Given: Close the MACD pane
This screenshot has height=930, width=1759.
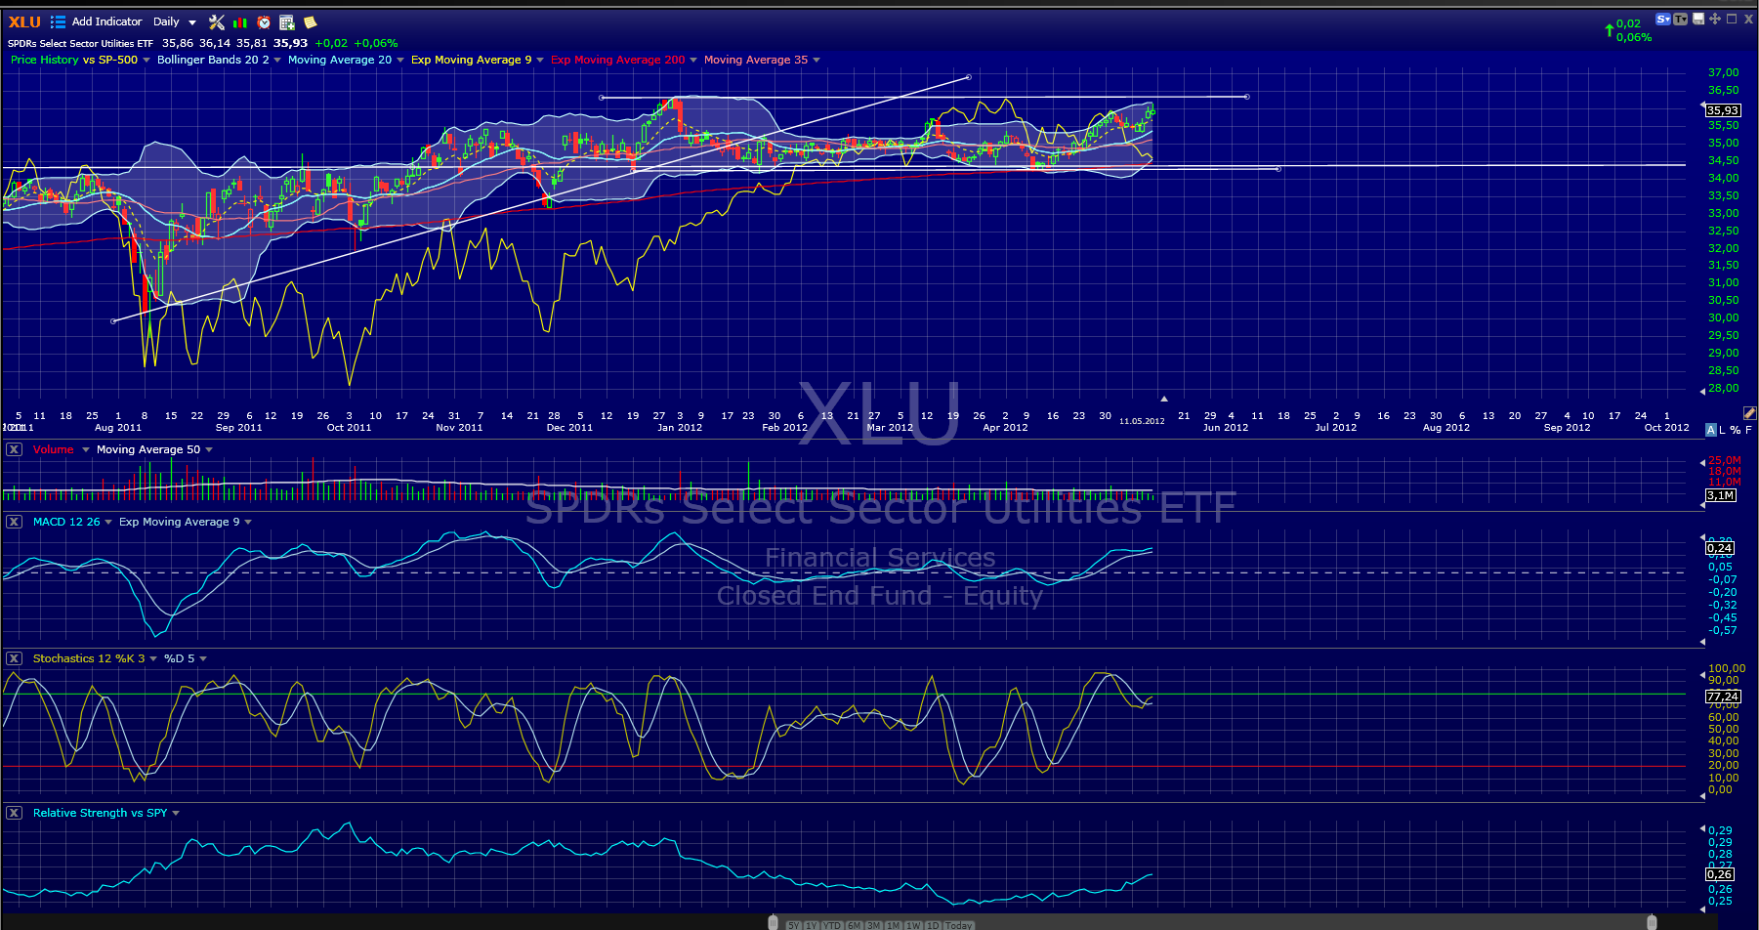Looking at the screenshot, I should [x=14, y=522].
